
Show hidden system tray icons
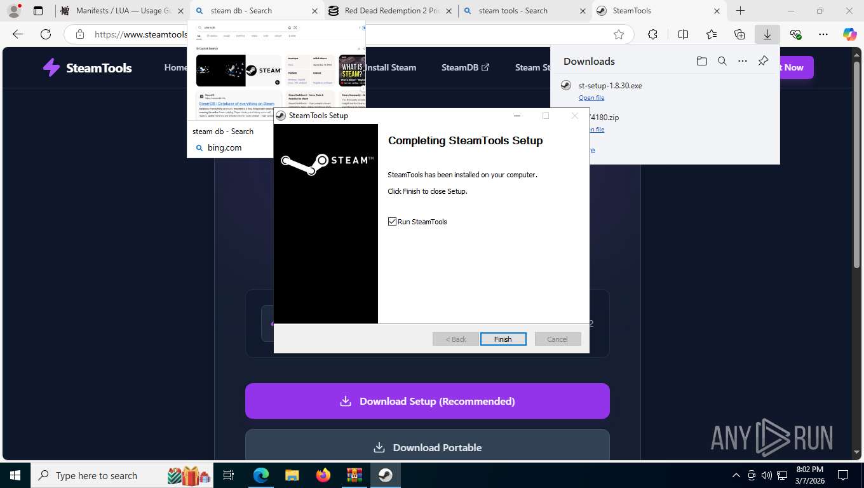[x=736, y=475]
